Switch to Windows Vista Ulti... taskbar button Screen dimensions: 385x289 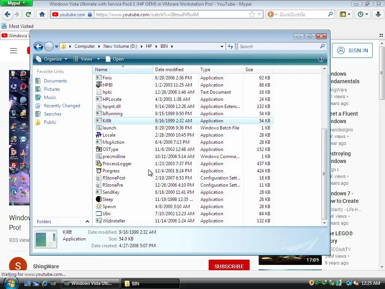90,283
